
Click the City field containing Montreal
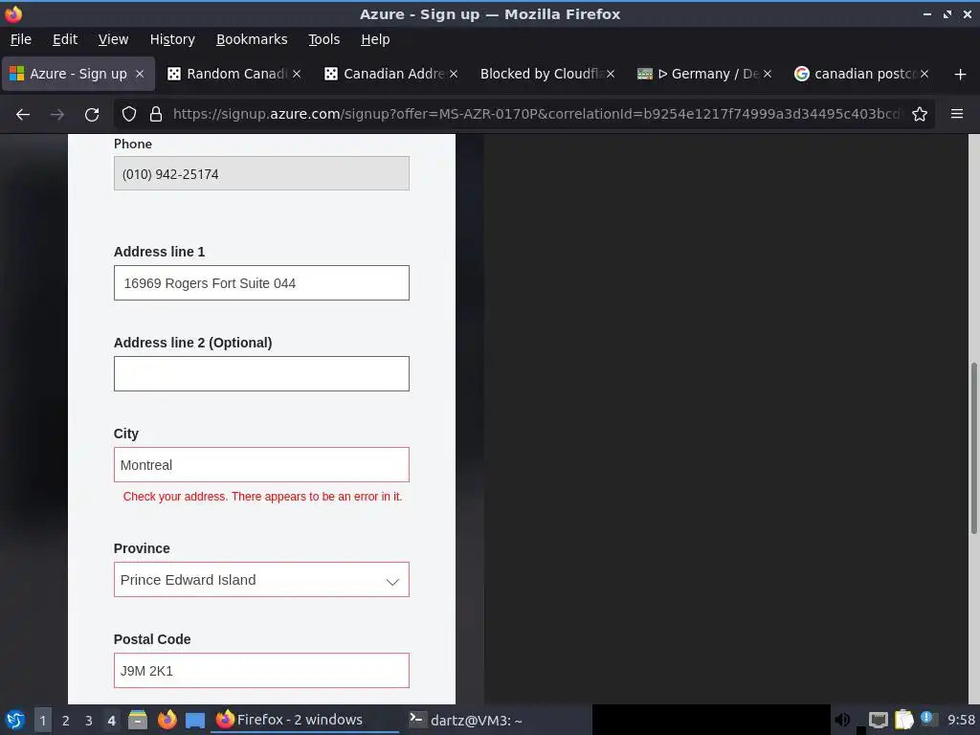261,464
